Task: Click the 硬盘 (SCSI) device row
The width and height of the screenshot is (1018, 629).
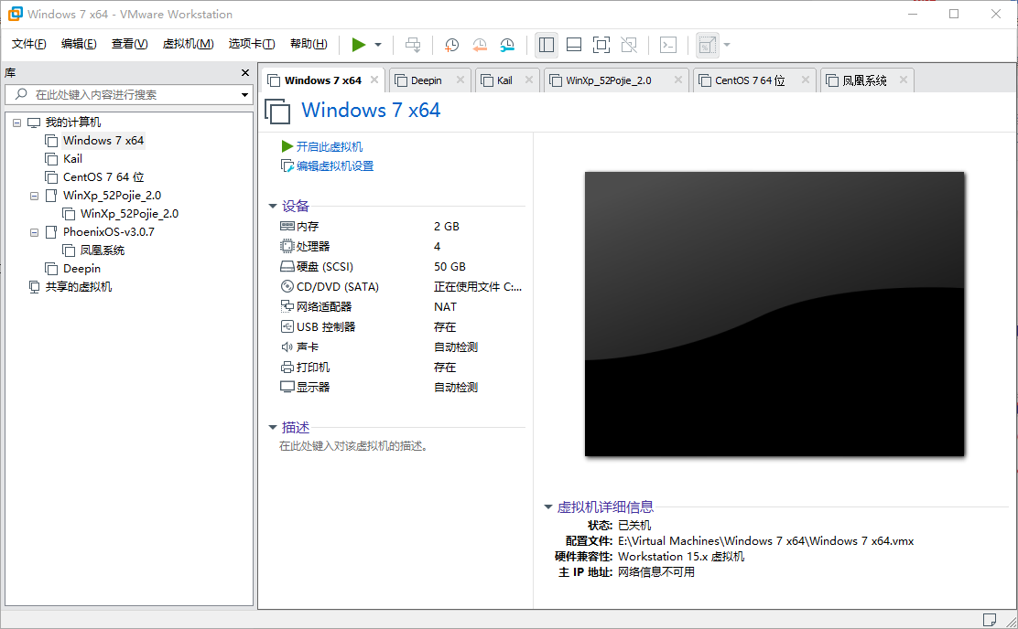Action: click(x=401, y=267)
